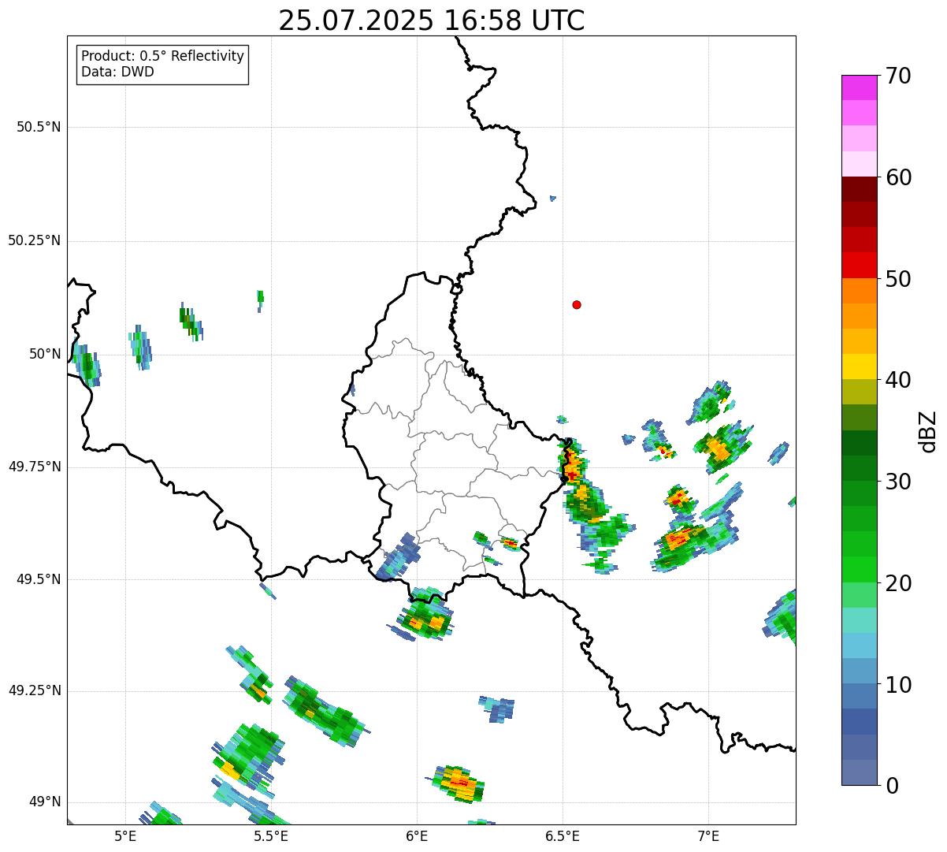Click the 50°N latitude label

pos(45,354)
